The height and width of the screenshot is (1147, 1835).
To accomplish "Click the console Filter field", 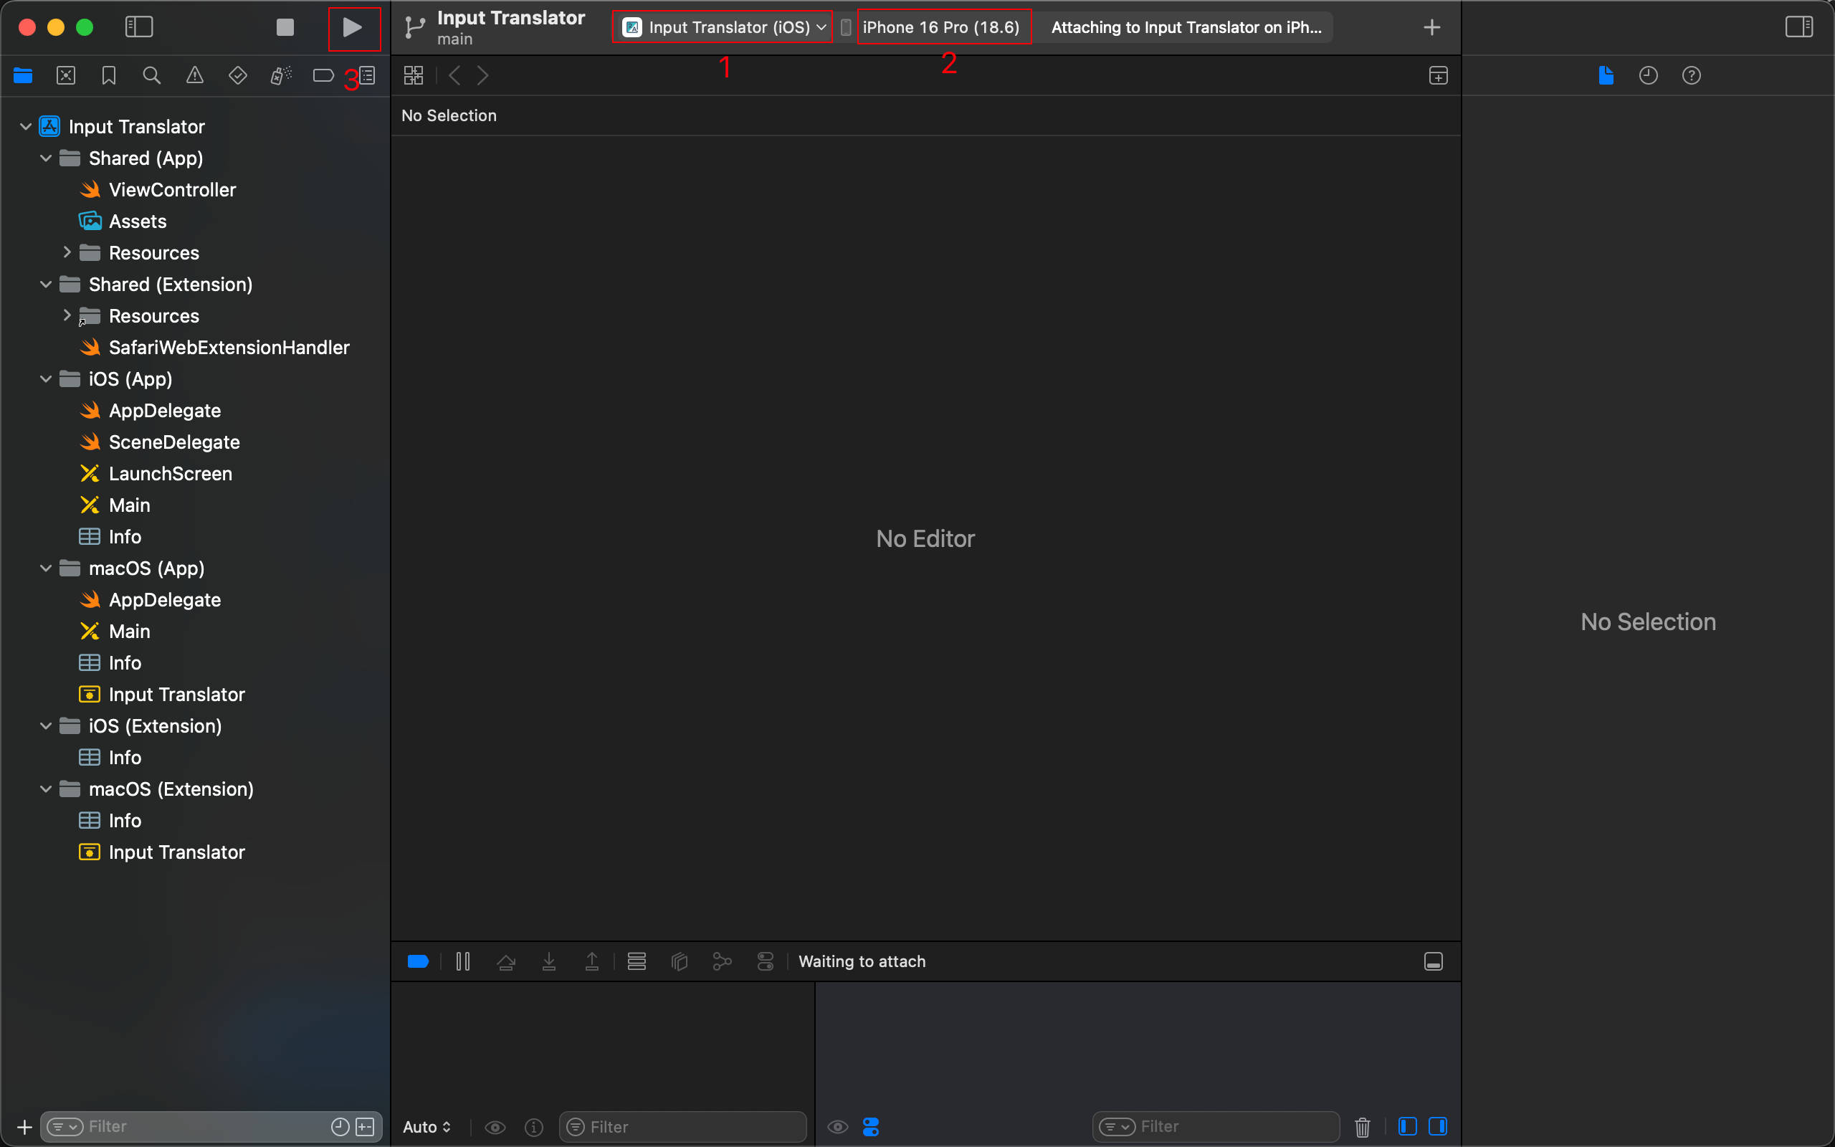I will (1216, 1126).
